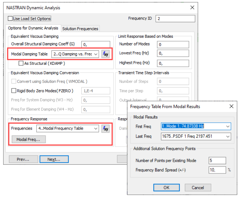Switch to Solution Frequencies tab
The image size is (239, 197).
(80, 29)
